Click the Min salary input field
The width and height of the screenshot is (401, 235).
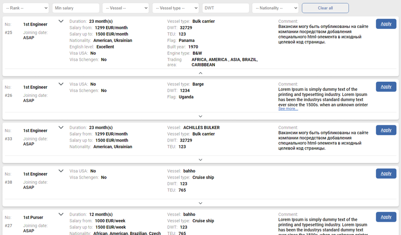pos(75,8)
